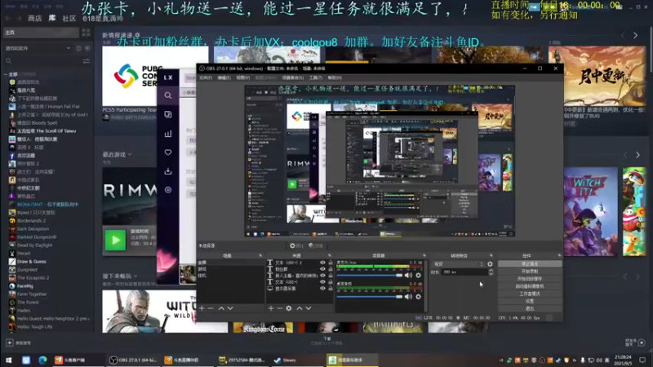Move selected OBS scene up
Image resolution: width=653 pixels, height=367 pixels.
coord(221,308)
